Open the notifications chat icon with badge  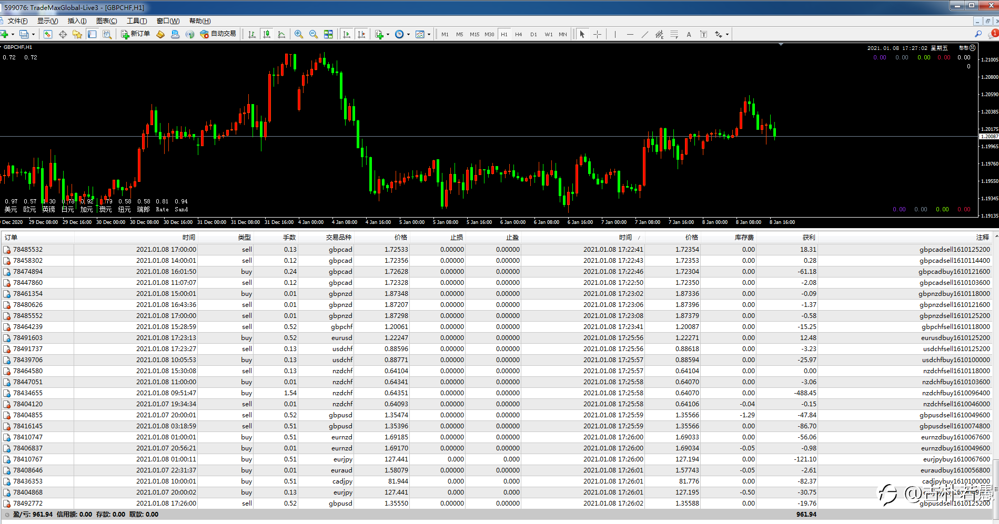[x=992, y=34]
